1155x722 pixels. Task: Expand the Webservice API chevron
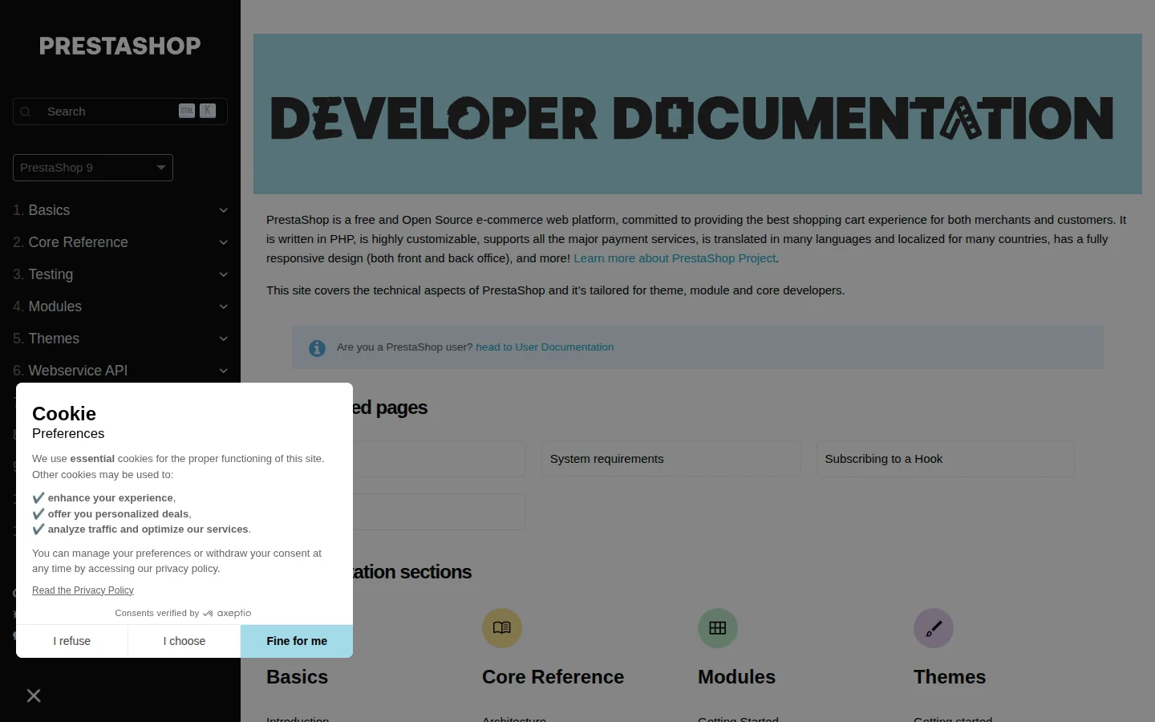pyautogui.click(x=224, y=371)
